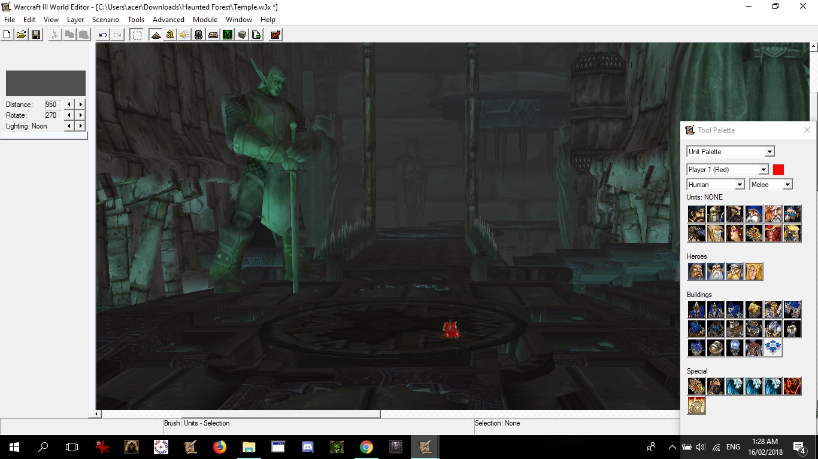
Task: Select the Flying Machine goggles unit
Action: (792, 214)
